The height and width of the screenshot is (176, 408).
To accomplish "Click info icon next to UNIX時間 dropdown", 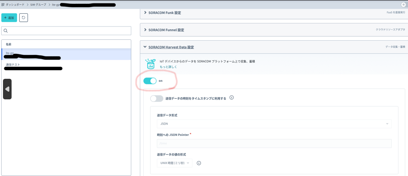I will coord(199,163).
